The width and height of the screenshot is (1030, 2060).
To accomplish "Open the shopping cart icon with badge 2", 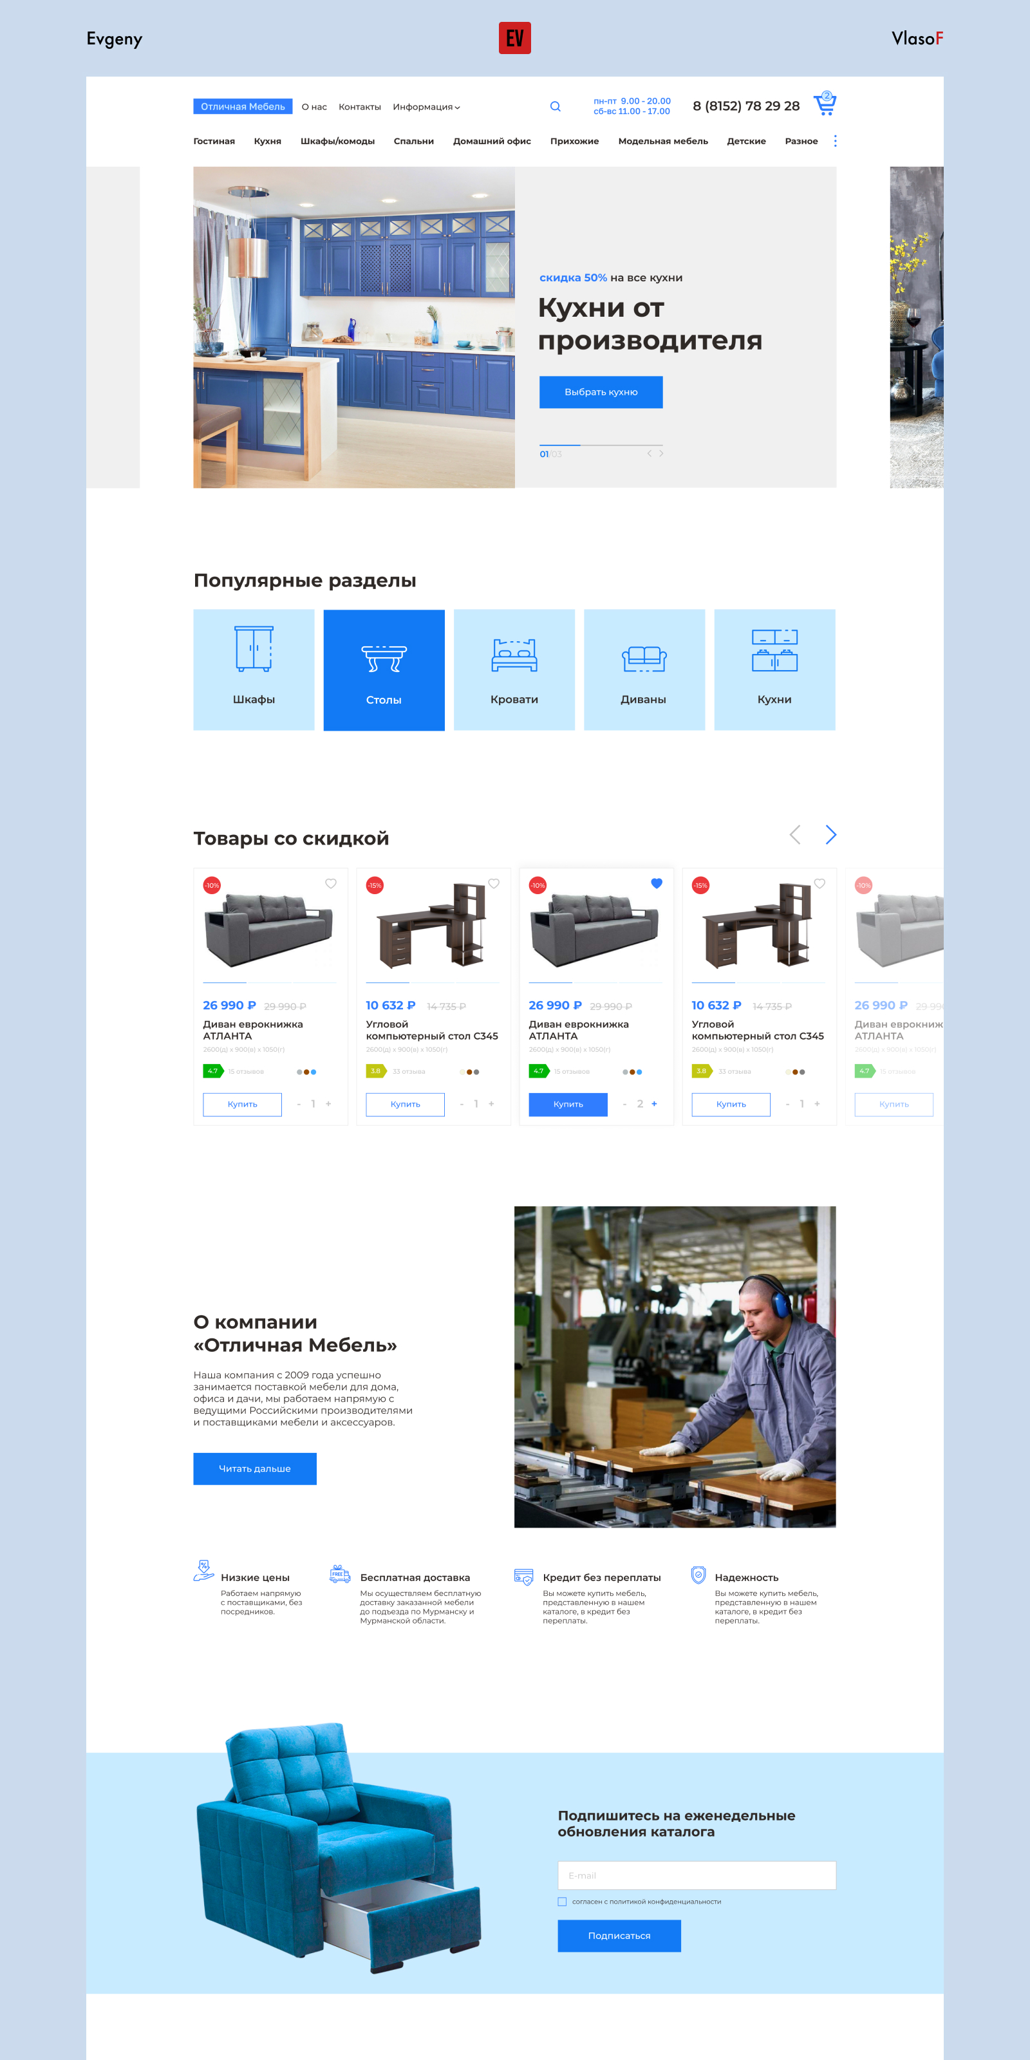I will [825, 103].
